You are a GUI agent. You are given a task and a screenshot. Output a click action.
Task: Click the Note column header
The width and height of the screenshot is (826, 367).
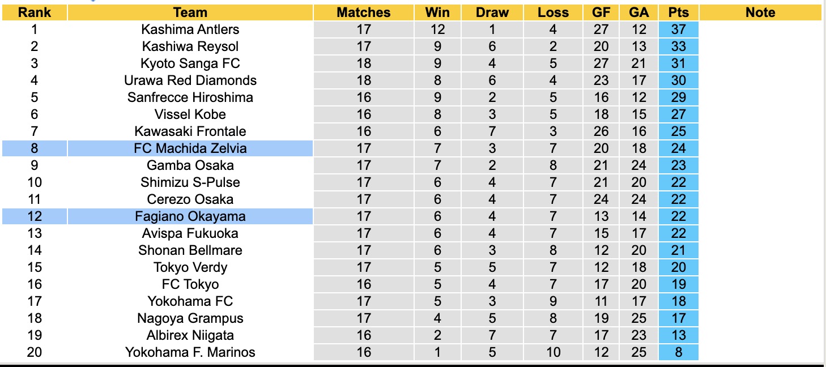click(x=760, y=12)
